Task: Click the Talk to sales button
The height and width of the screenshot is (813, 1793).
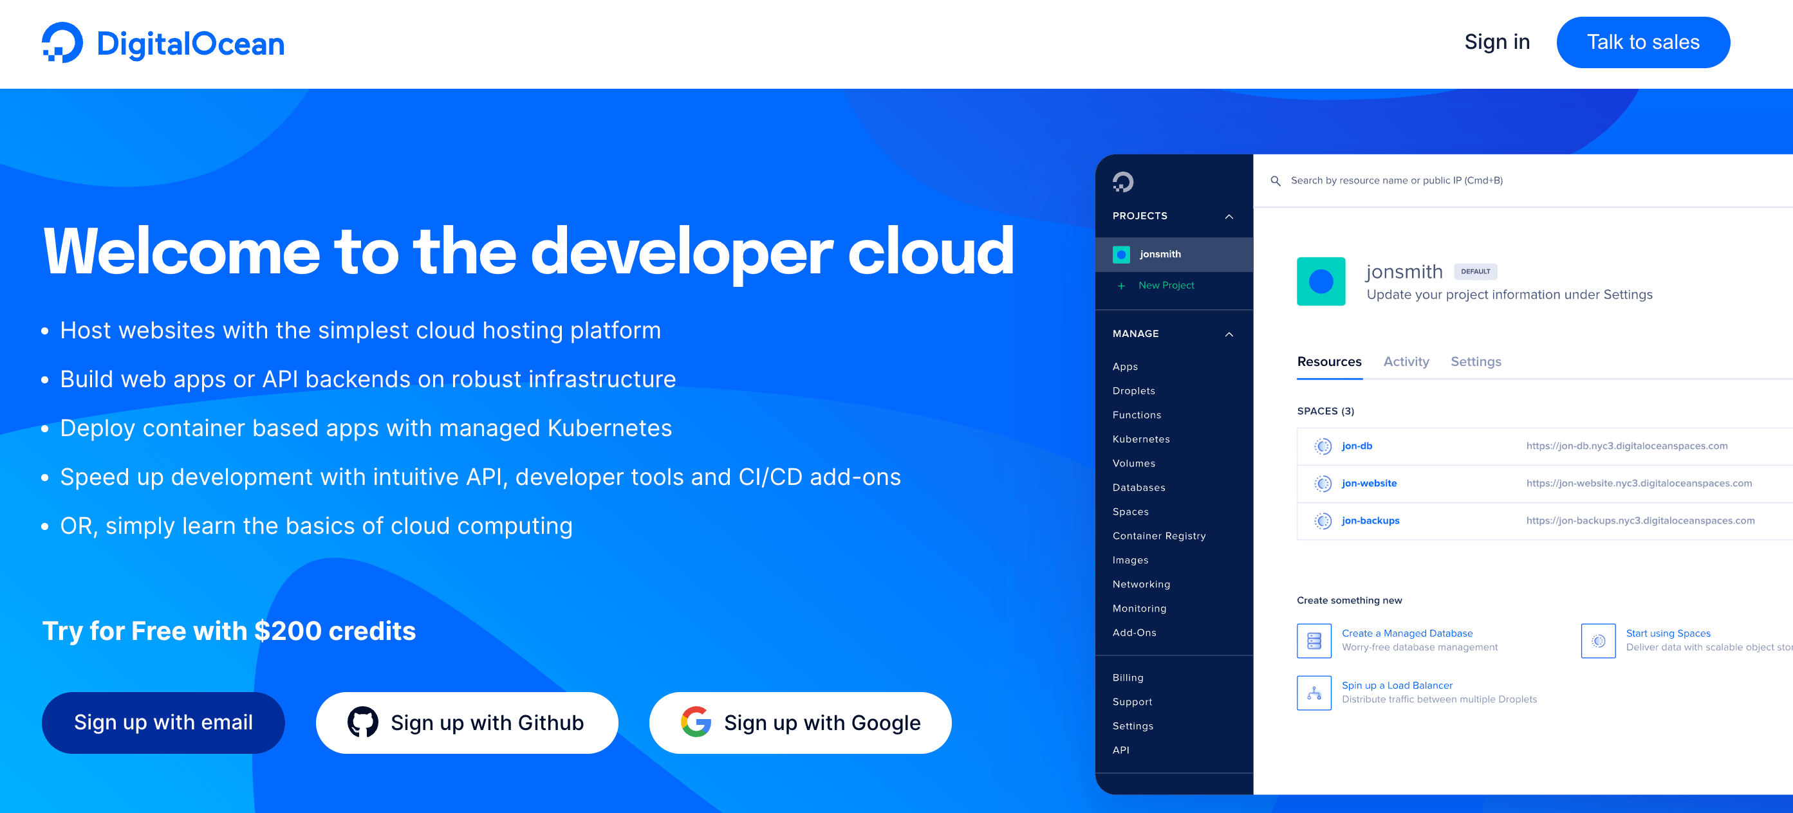Action: [x=1642, y=42]
